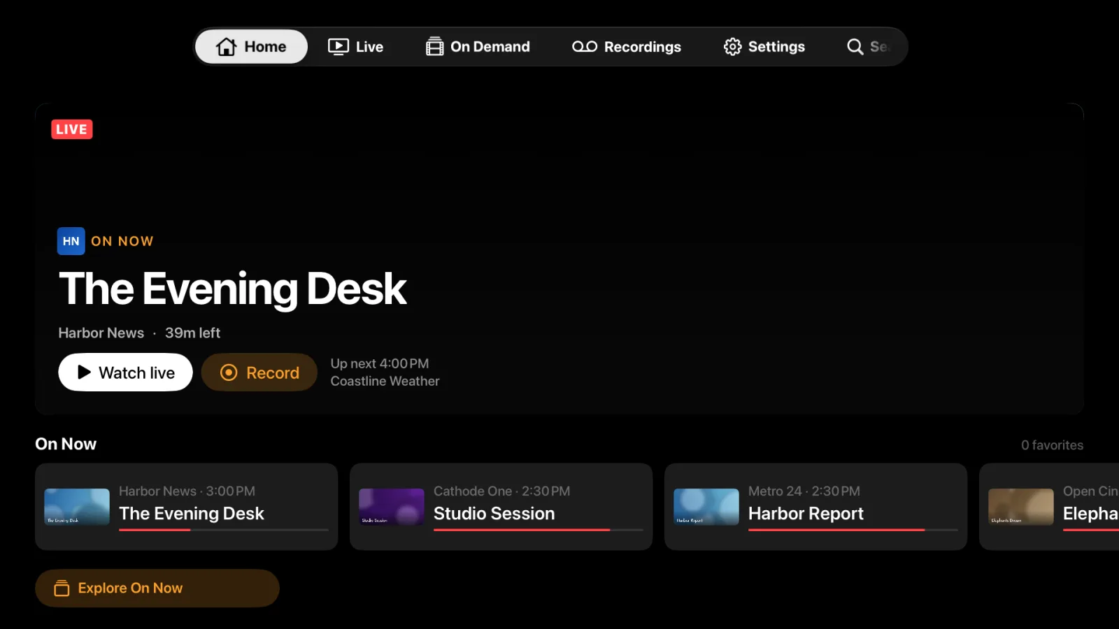Click the "Harbor Report" card title
The height and width of the screenshot is (629, 1119).
[806, 514]
